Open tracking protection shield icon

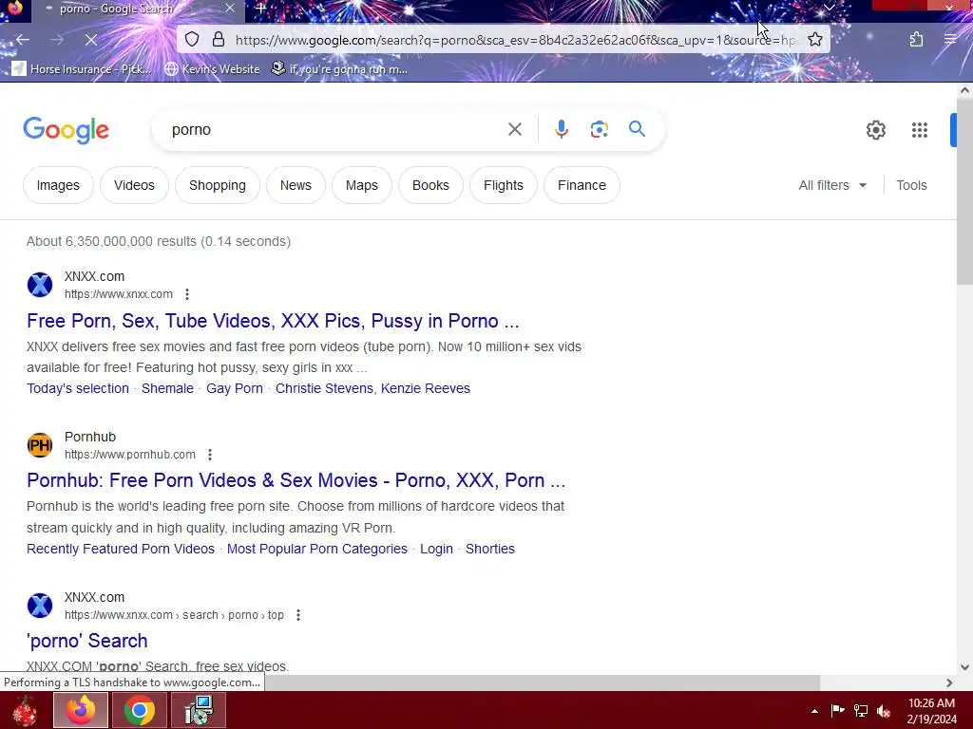coord(192,40)
